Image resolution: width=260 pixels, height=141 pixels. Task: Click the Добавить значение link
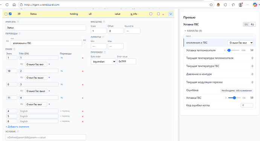click(17, 127)
